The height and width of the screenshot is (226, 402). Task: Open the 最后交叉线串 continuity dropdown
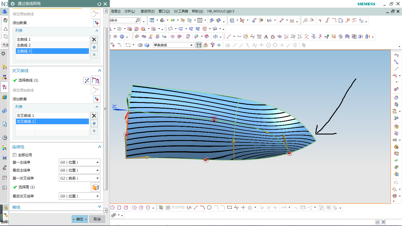point(79,196)
